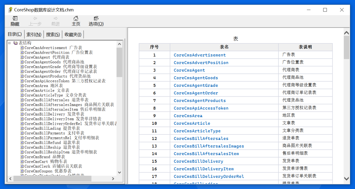Image resolution: width=355 pixels, height=189 pixels.
Task: Click the book icon next to 表结构
Action: coord(15,43)
